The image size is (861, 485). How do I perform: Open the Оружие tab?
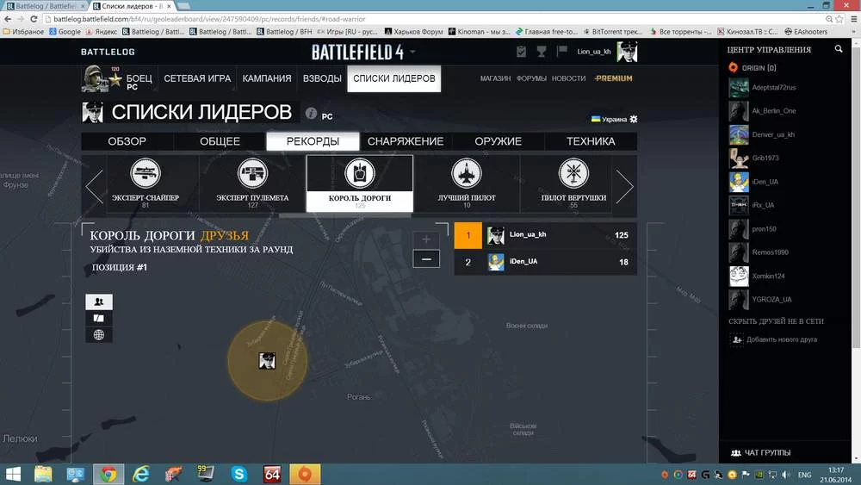coord(498,141)
